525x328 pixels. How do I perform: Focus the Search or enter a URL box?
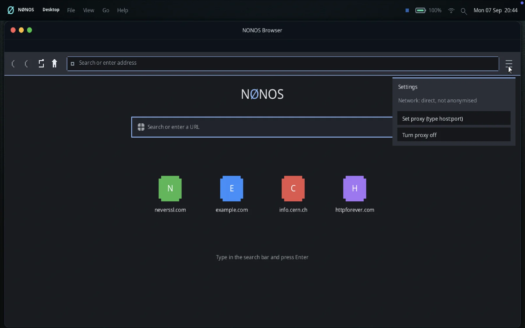tap(262, 127)
